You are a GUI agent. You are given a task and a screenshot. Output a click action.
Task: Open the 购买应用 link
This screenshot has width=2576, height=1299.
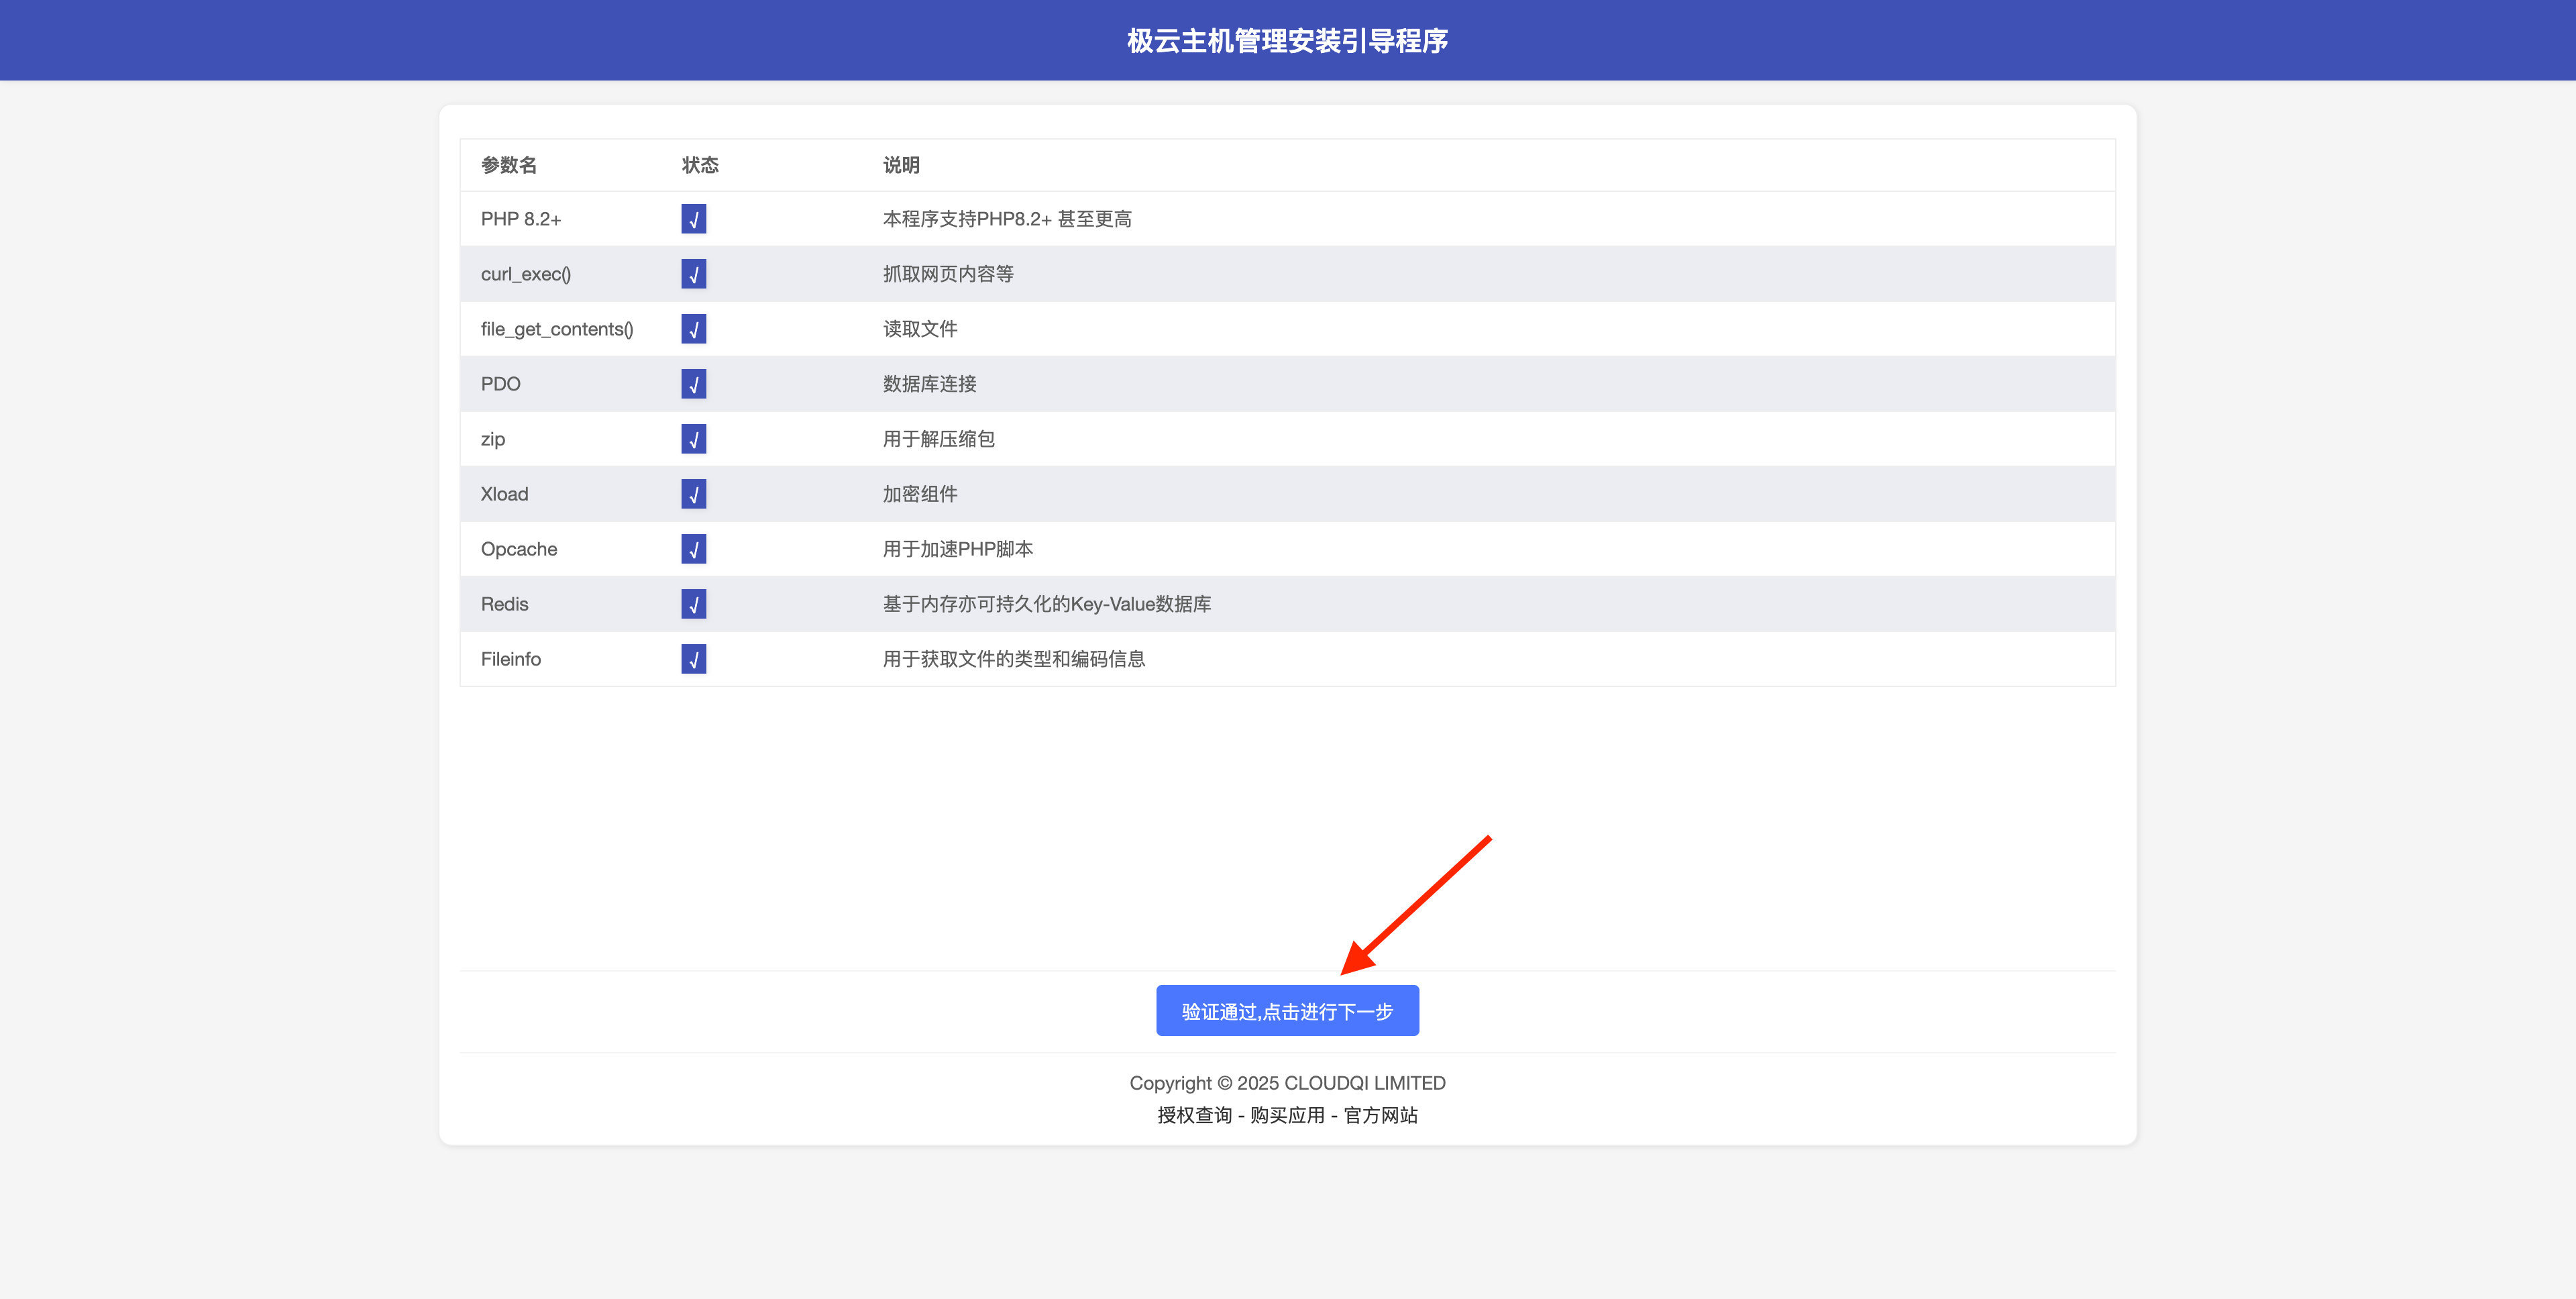coord(1287,1115)
